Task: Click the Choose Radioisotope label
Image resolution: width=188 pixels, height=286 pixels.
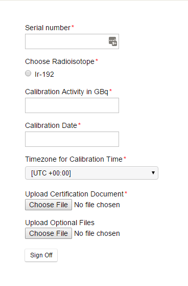Action: point(60,61)
